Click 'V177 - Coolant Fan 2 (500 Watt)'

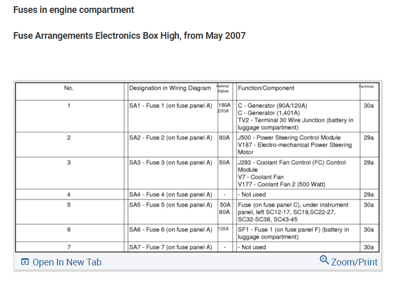(x=282, y=185)
